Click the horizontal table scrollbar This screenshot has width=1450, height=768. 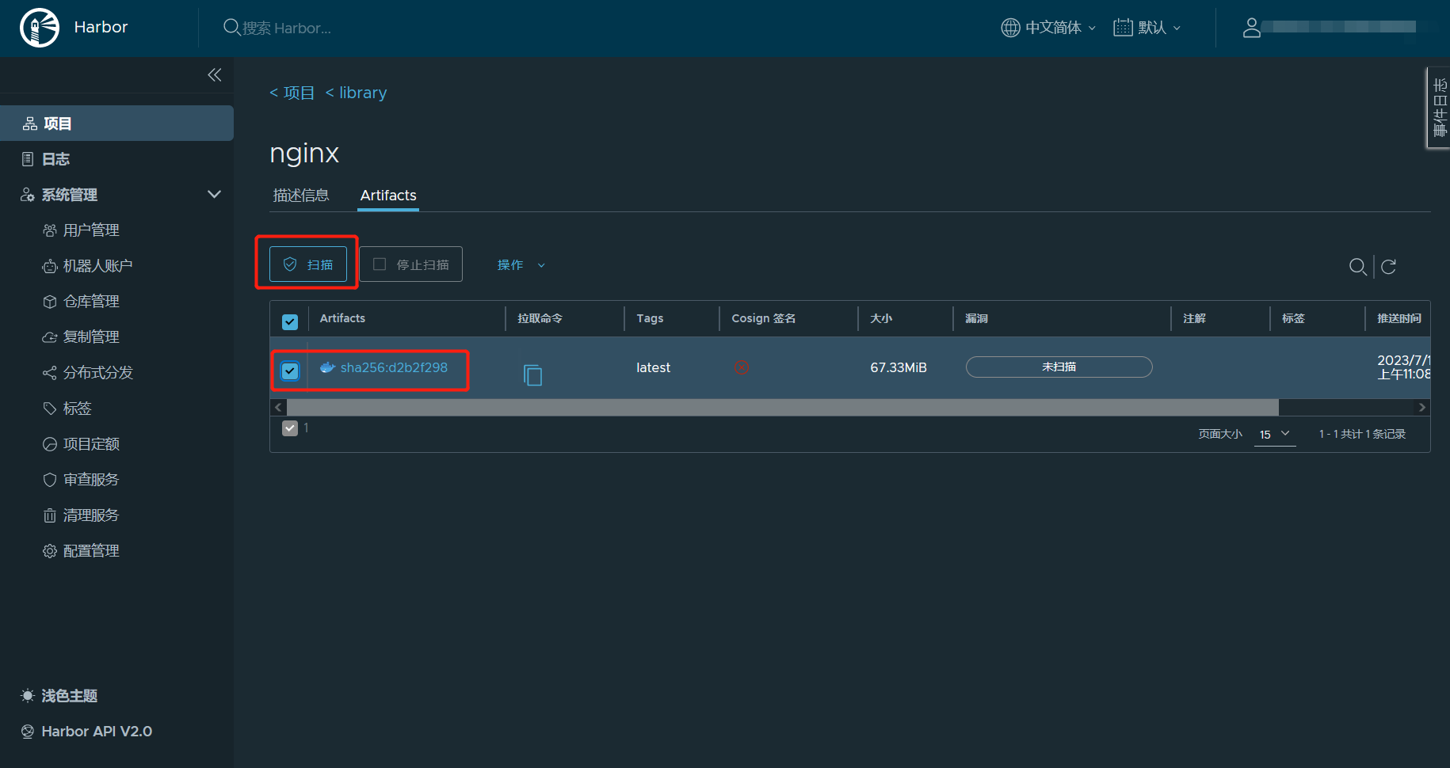(783, 407)
